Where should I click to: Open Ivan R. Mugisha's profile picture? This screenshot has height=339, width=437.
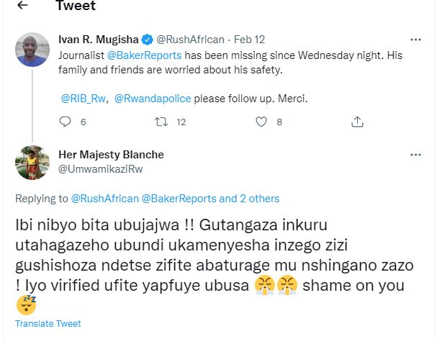pyautogui.click(x=33, y=50)
